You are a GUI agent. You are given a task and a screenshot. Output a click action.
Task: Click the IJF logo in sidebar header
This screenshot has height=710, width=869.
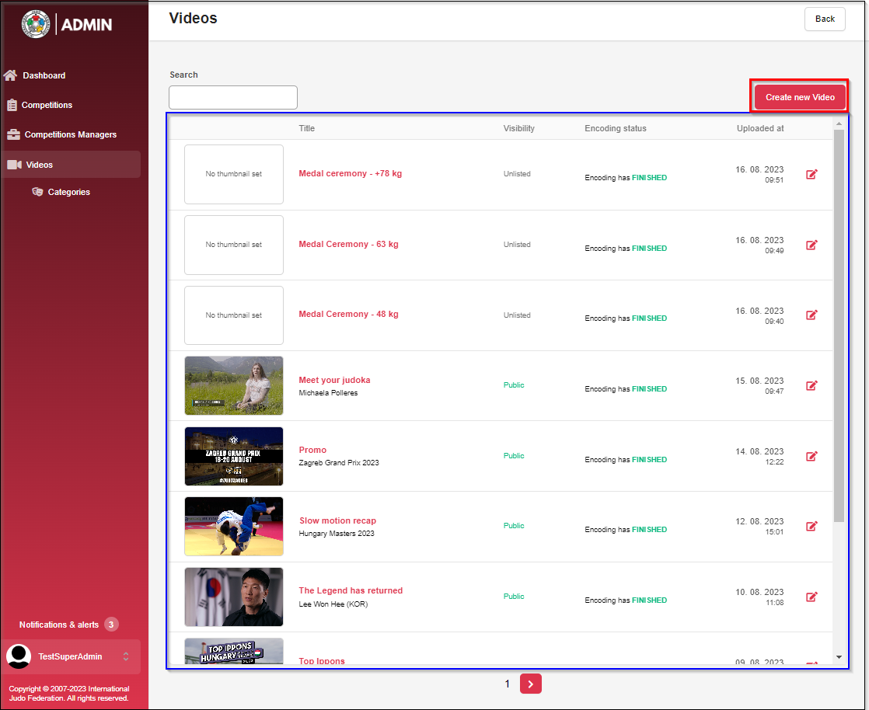[x=35, y=24]
